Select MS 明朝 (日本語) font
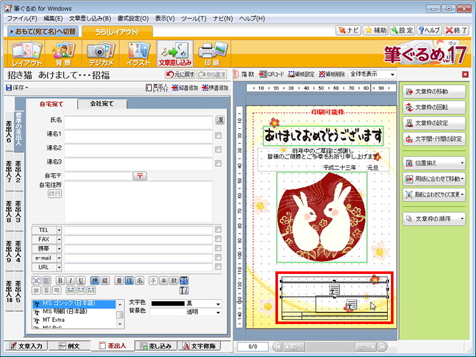 (x=65, y=311)
